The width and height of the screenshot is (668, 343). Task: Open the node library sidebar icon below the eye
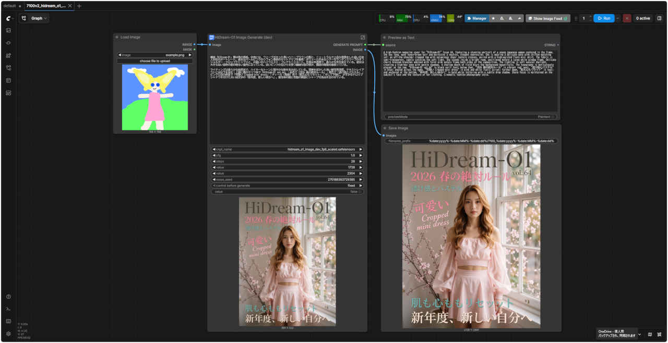tap(8, 55)
